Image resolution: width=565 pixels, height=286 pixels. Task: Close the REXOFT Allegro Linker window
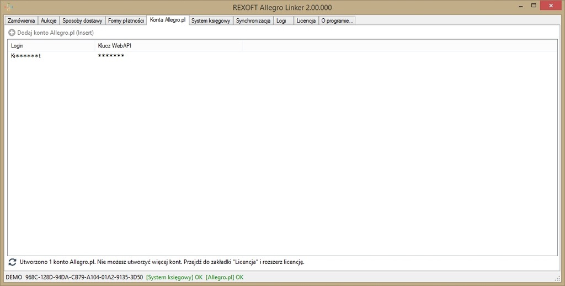551,6
